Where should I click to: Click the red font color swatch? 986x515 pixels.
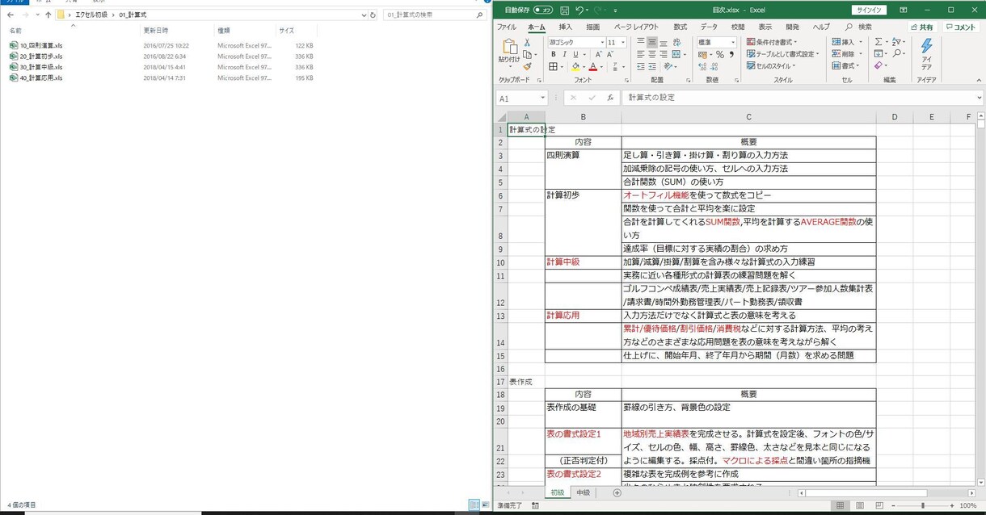[593, 66]
